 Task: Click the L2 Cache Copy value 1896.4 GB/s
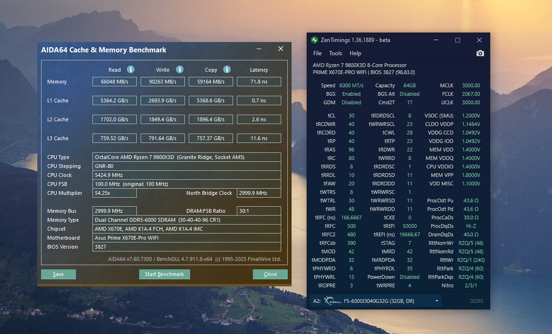[x=211, y=120]
